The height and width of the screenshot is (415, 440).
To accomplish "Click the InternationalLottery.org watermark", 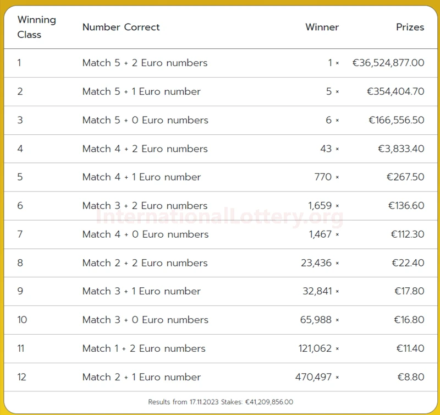I will [219, 217].
